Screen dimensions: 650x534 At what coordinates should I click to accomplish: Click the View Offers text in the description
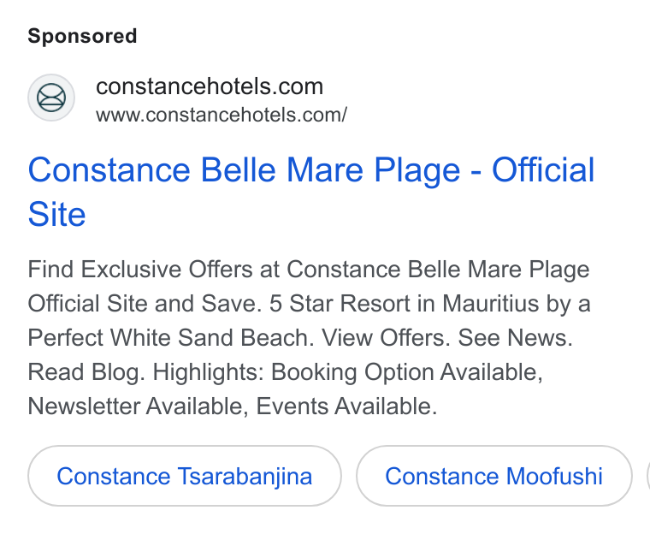tap(387, 337)
